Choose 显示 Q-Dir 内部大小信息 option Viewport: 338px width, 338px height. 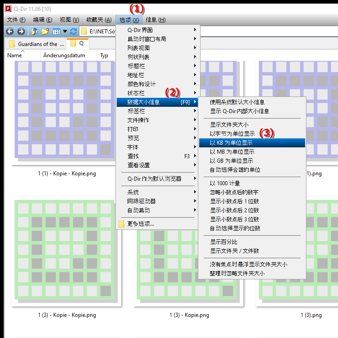pos(252,111)
